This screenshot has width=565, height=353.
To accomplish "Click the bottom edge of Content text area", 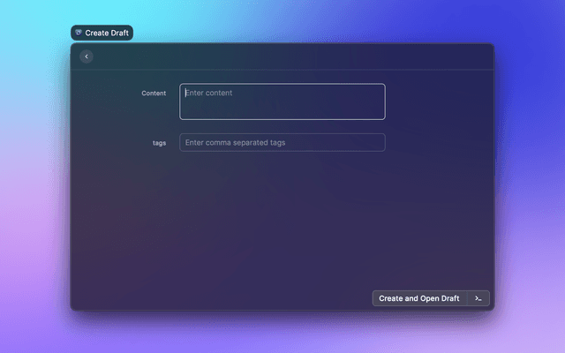I will click(282, 116).
